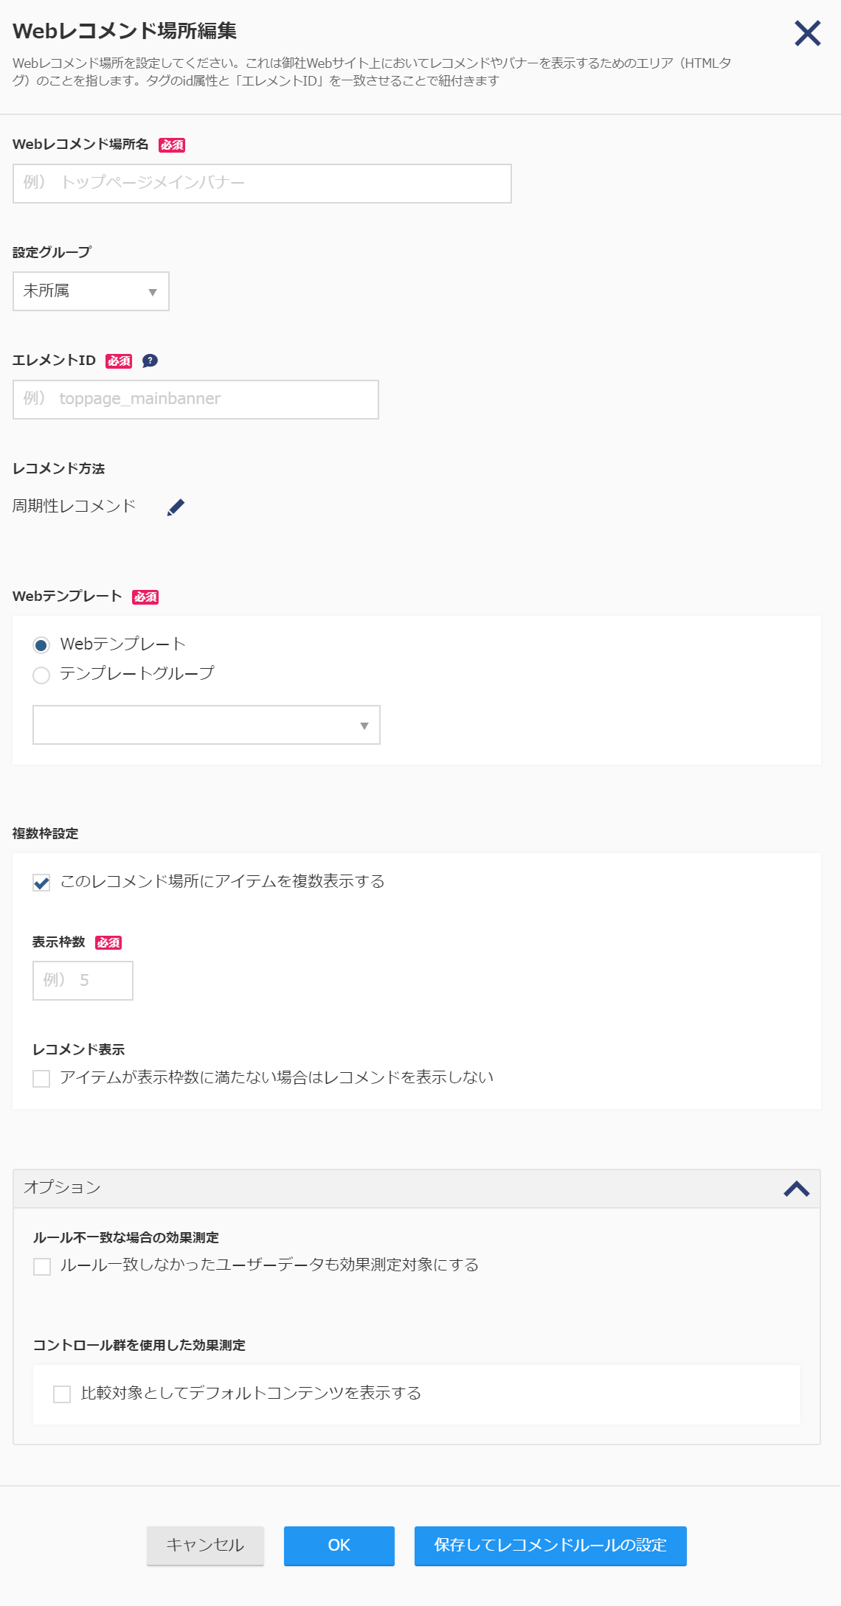Collapse the オプション section chevron
Viewport: 841px width, 1606px height.
coord(797,1189)
